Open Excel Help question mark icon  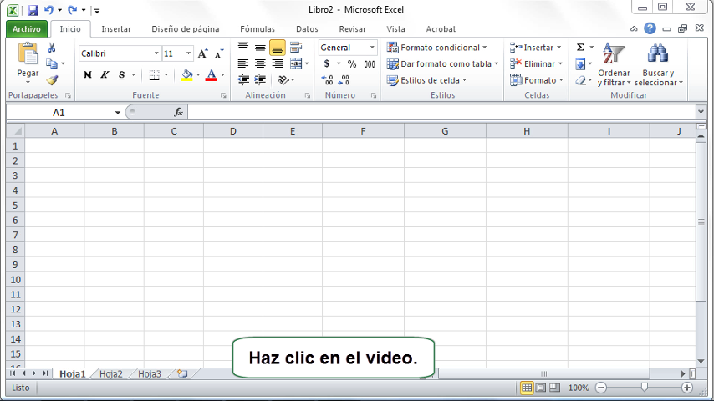tap(650, 28)
